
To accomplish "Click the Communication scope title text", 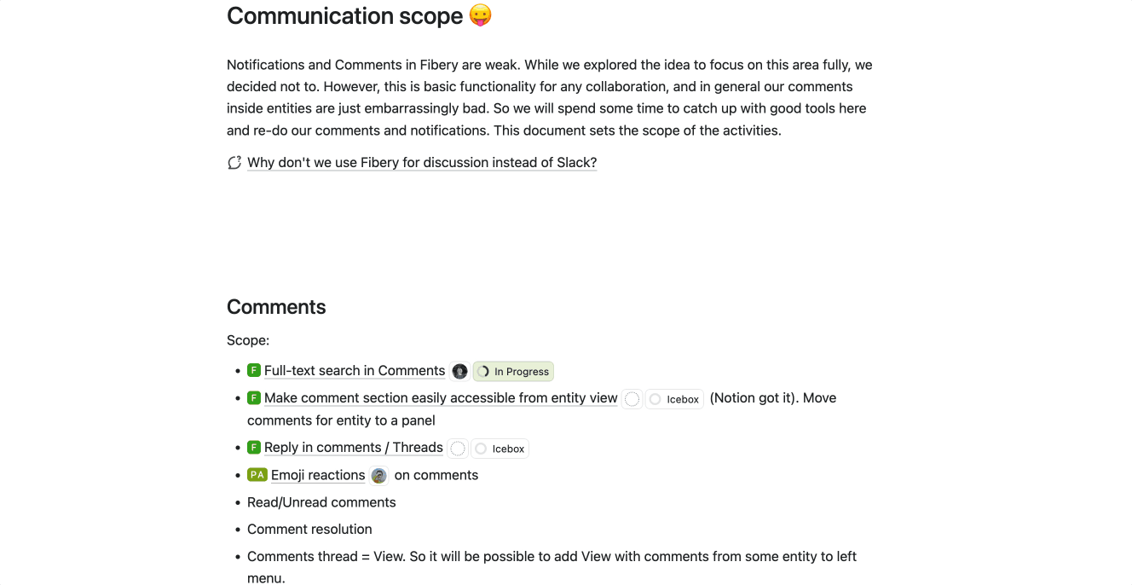I will click(344, 16).
